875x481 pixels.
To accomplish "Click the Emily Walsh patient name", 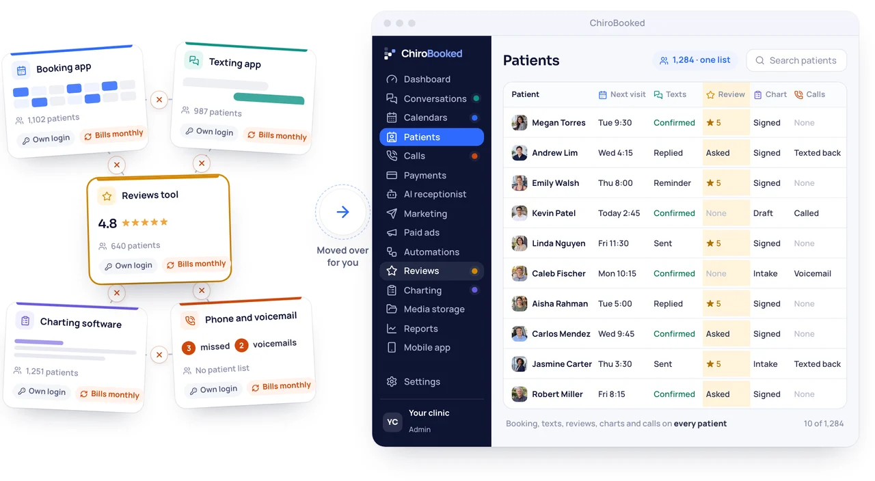I will tap(555, 183).
